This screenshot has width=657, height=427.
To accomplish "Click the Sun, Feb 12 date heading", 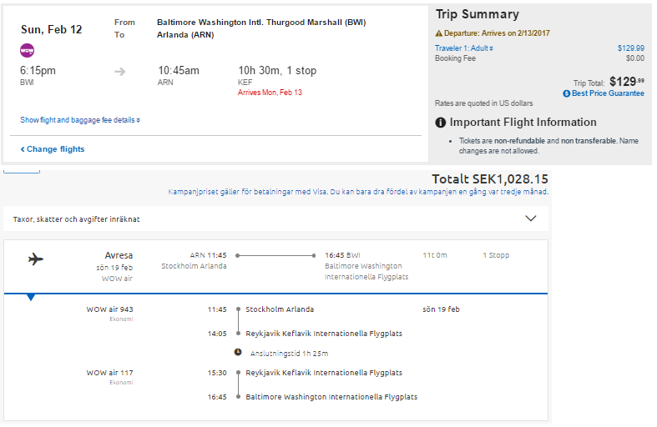I will pyautogui.click(x=51, y=30).
